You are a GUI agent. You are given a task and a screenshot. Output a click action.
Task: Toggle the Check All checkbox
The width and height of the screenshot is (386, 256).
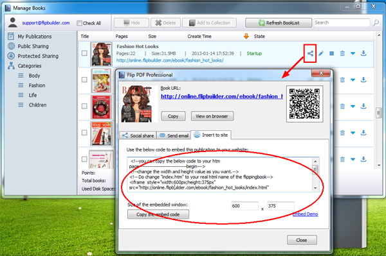coord(79,23)
